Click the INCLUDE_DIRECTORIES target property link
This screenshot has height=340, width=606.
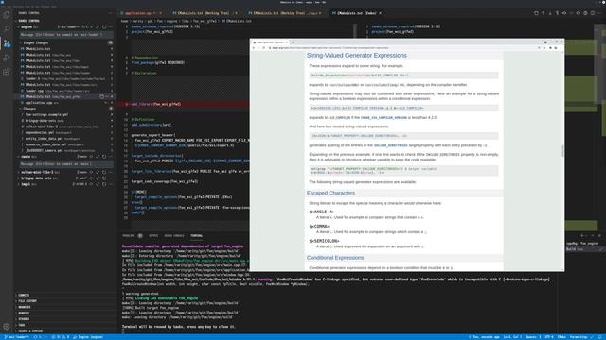pyautogui.click(x=390, y=145)
